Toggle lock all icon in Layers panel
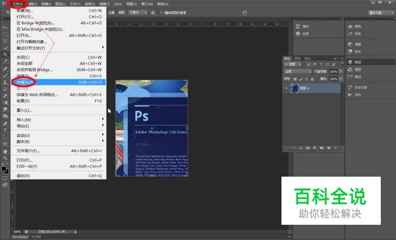 pyautogui.click(x=313, y=79)
